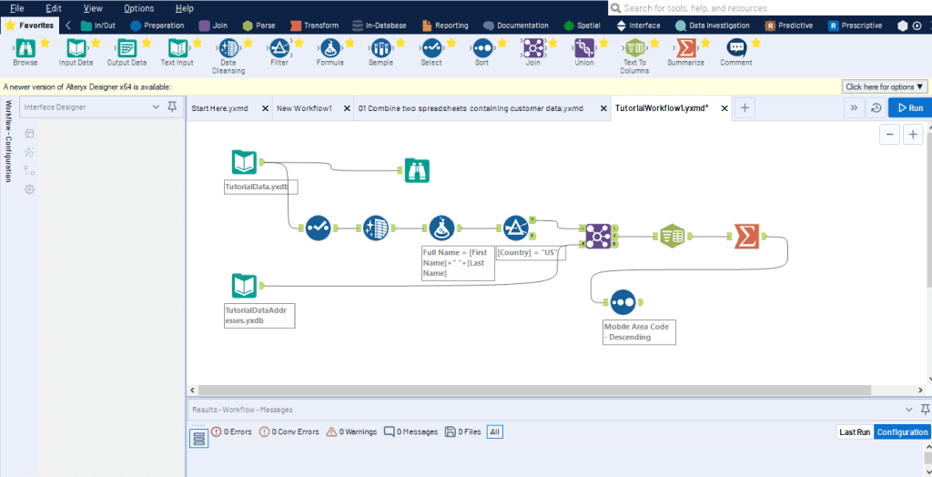
Task: Switch the results view to Last Run
Action: (854, 432)
